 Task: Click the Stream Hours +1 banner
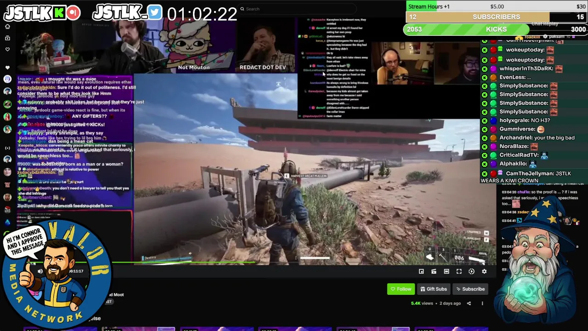[x=496, y=6]
